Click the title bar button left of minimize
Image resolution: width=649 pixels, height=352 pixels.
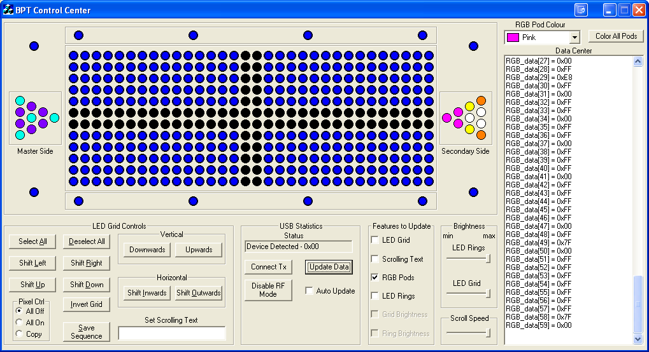pos(580,10)
